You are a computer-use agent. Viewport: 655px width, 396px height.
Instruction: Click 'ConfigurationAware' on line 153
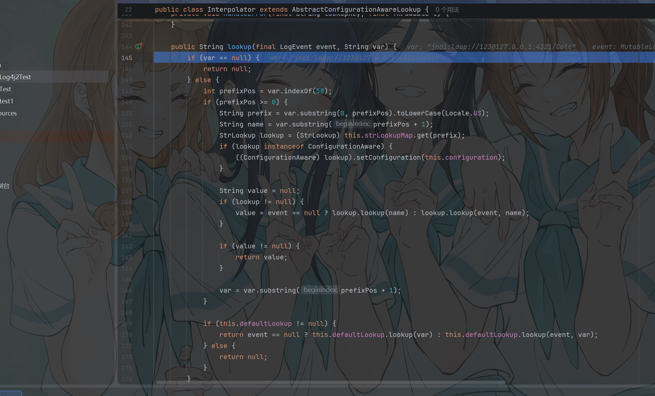tap(344, 146)
